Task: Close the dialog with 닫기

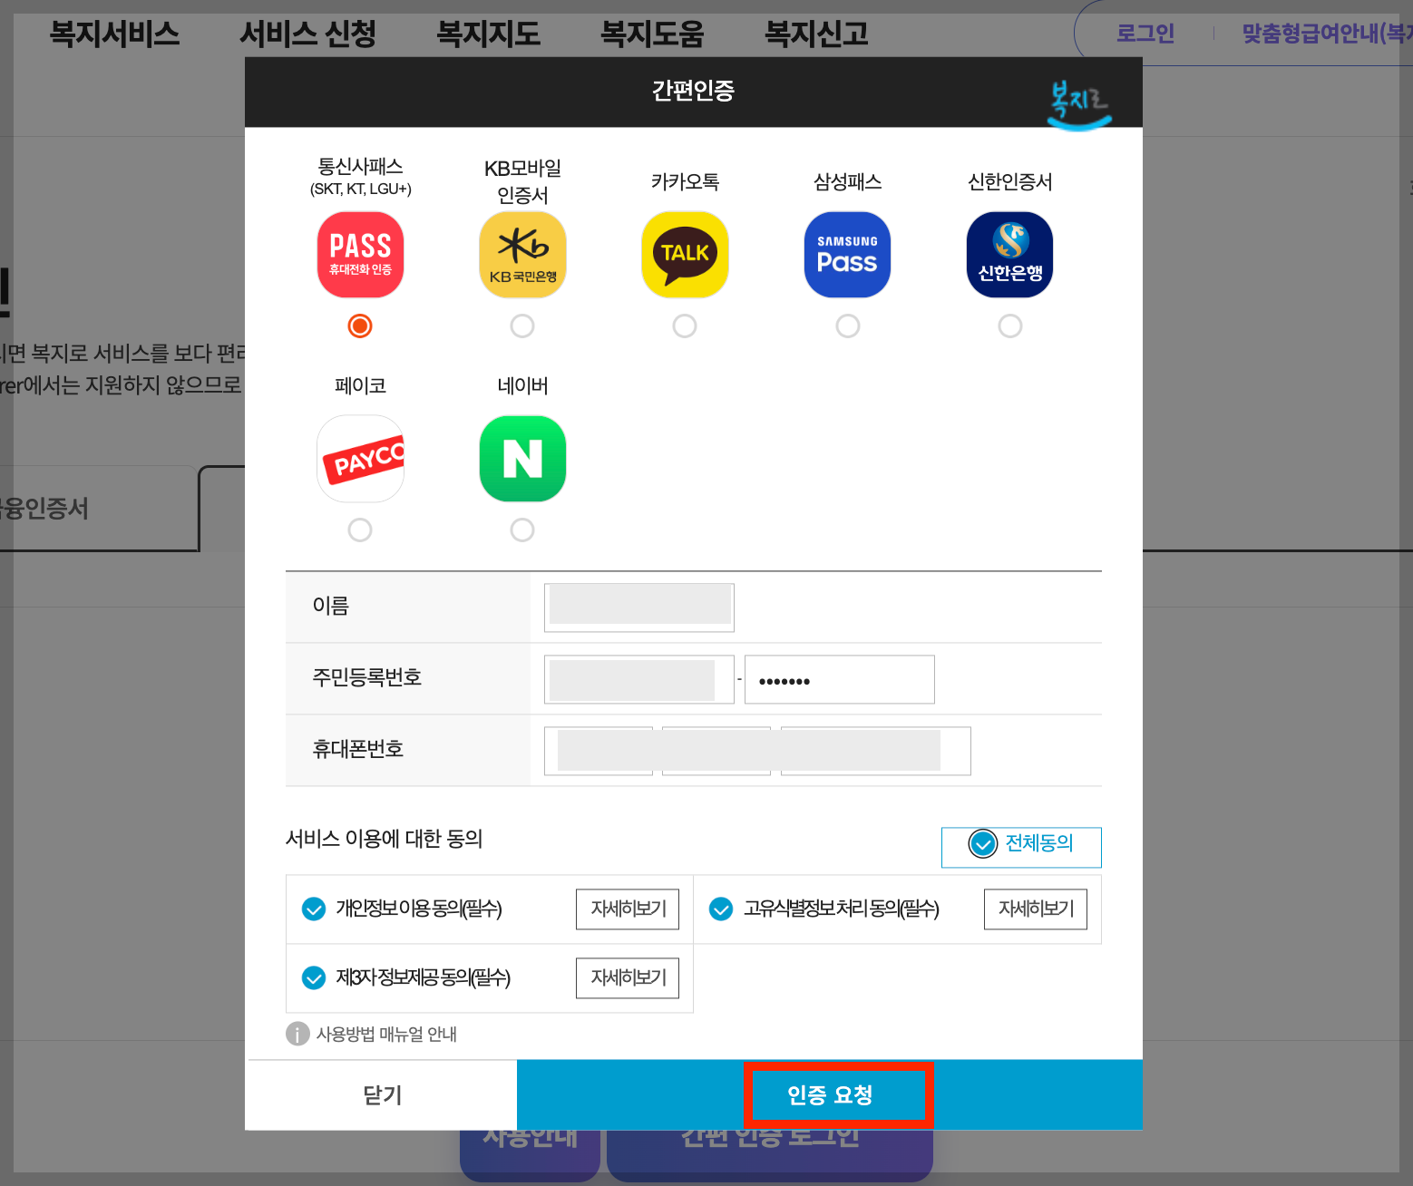Action: pos(382,1095)
